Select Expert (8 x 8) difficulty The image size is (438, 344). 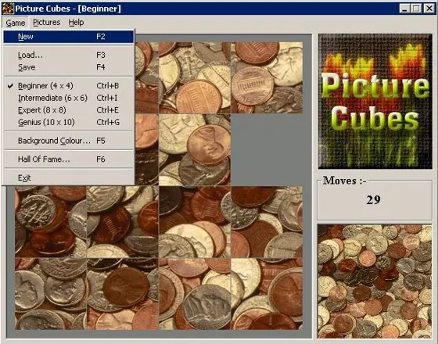click(69, 110)
